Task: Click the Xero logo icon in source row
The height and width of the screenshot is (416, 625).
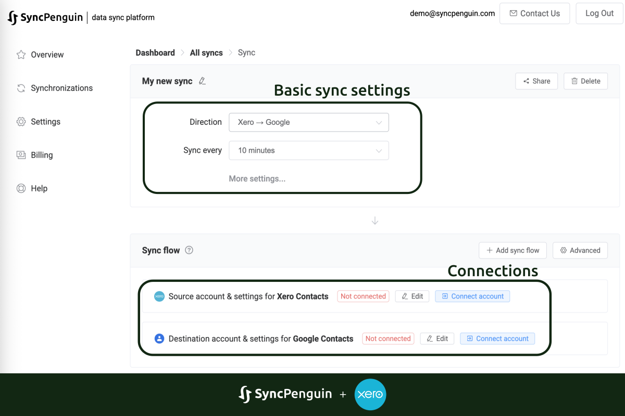Action: click(x=159, y=296)
